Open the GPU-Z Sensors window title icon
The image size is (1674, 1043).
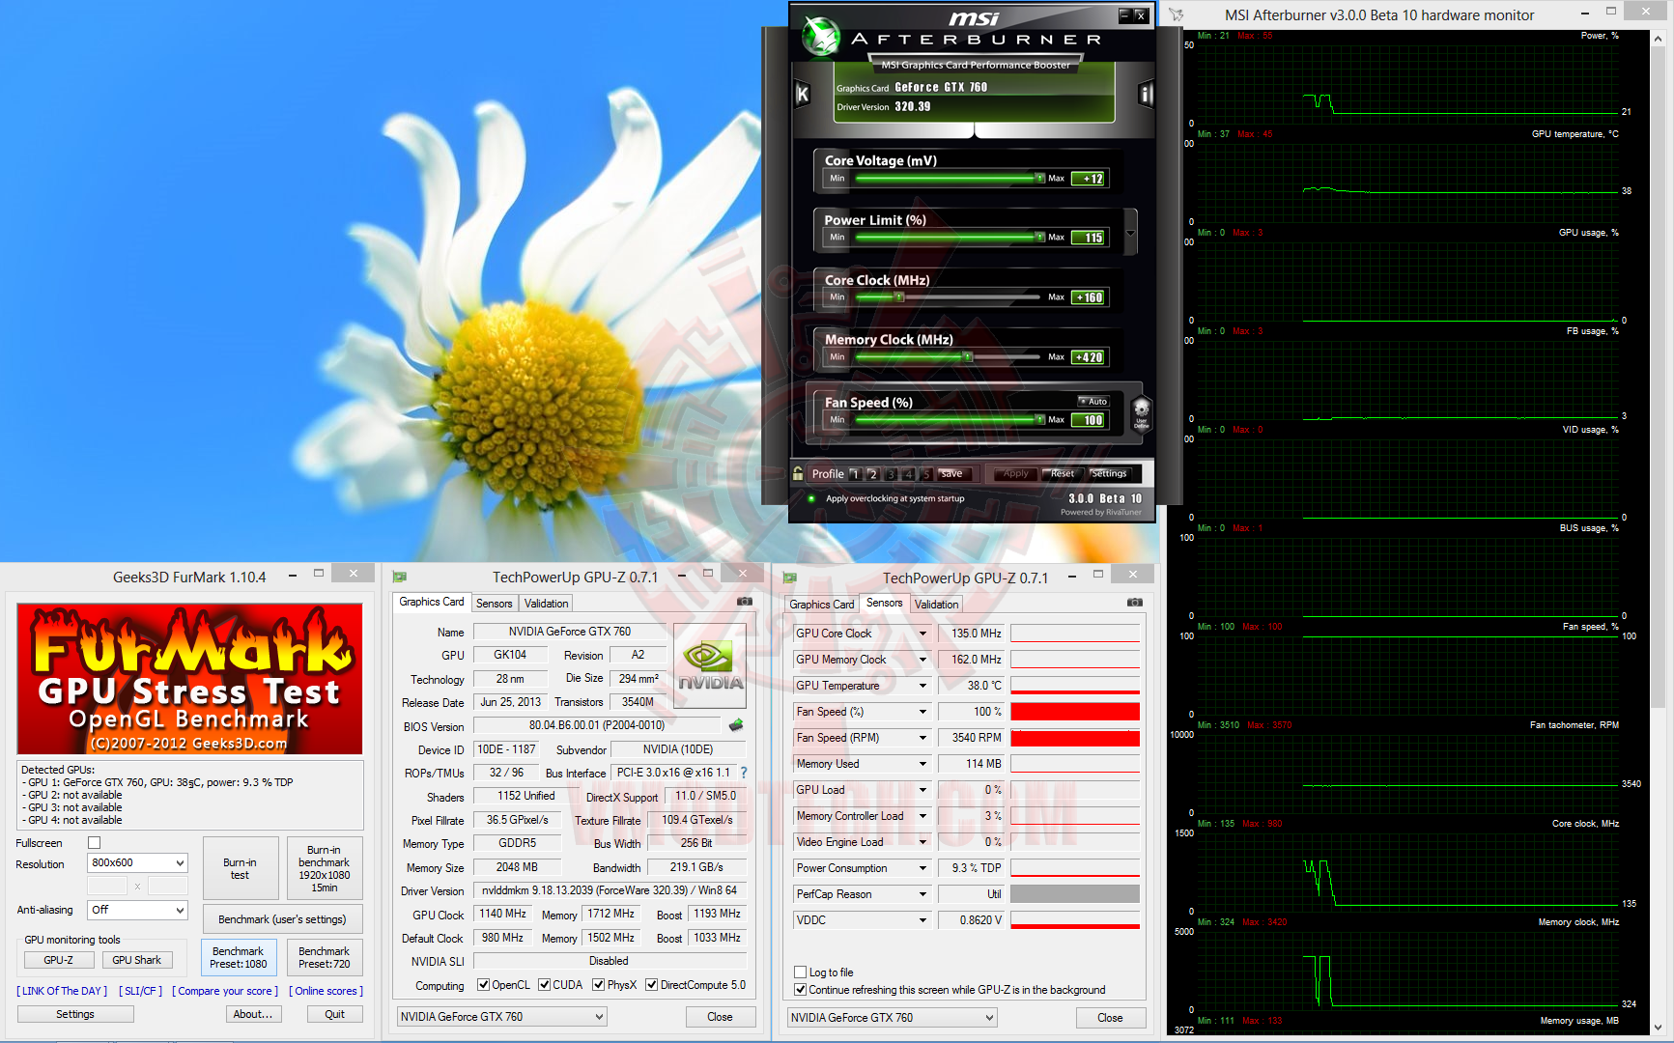pyautogui.click(x=790, y=578)
